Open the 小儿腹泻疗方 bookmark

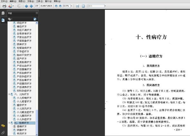click(24, 116)
